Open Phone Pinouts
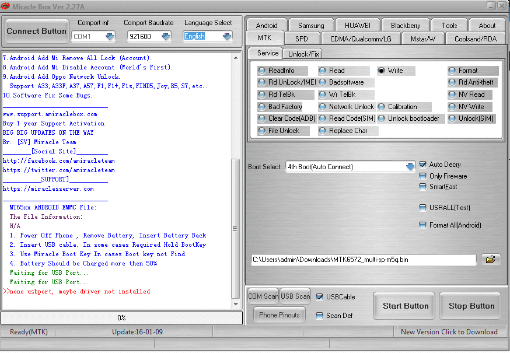Screen dimensions: 510x353 [280, 315]
